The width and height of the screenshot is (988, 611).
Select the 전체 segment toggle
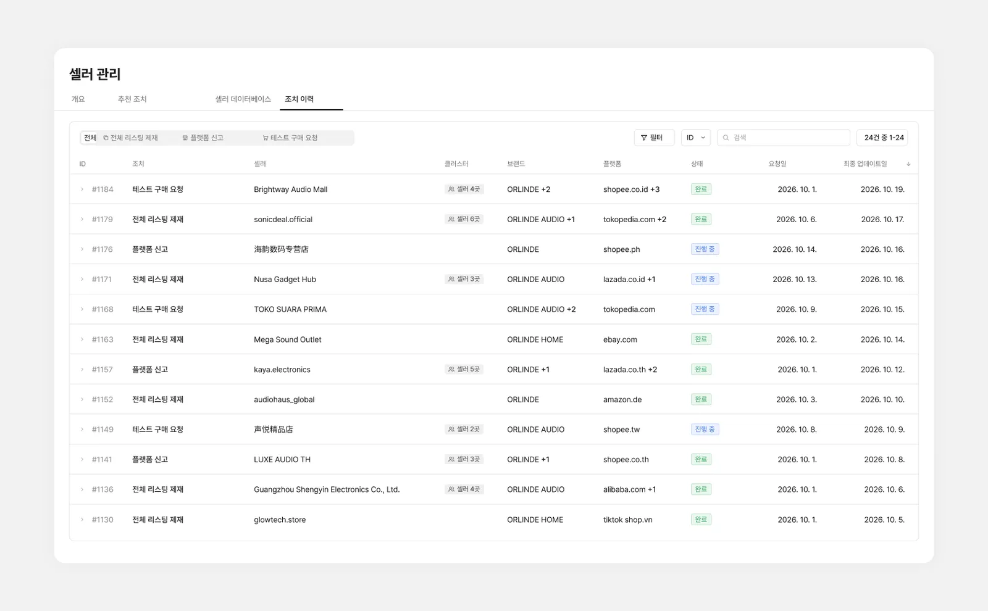pyautogui.click(x=90, y=138)
